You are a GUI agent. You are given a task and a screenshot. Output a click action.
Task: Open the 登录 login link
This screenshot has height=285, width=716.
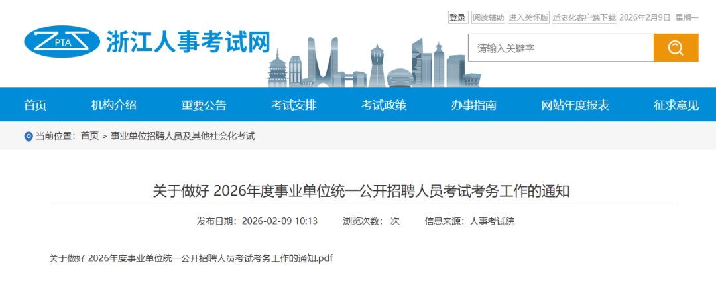[458, 18]
